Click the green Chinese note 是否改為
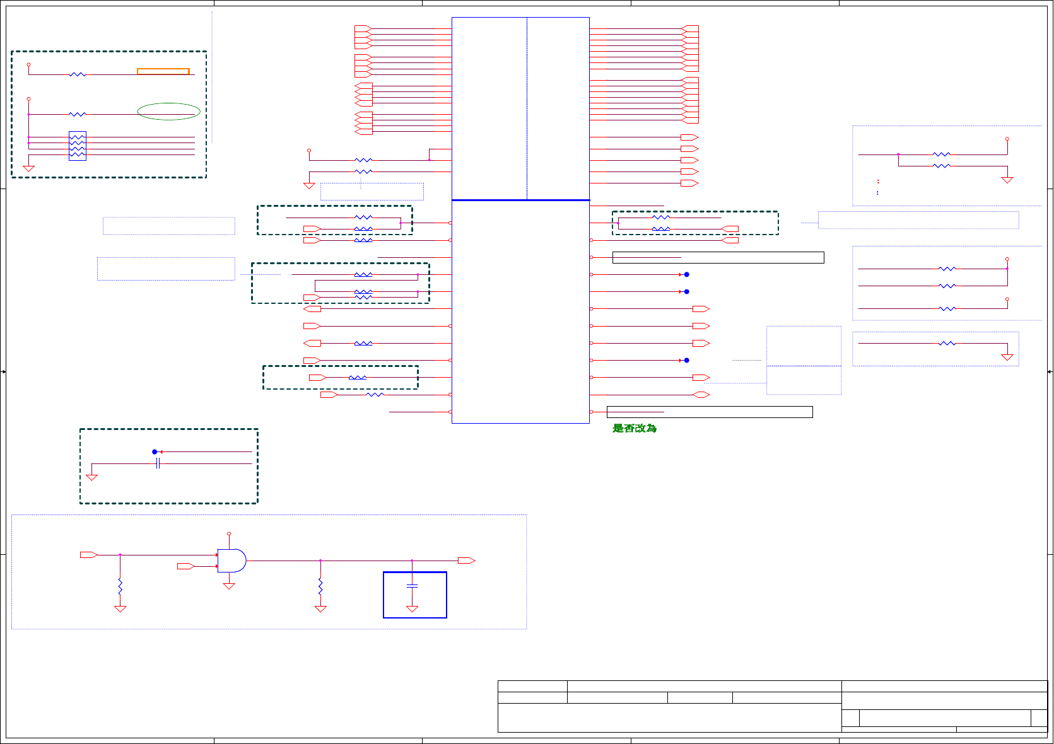Image resolution: width=1054 pixels, height=744 pixels. tap(635, 428)
